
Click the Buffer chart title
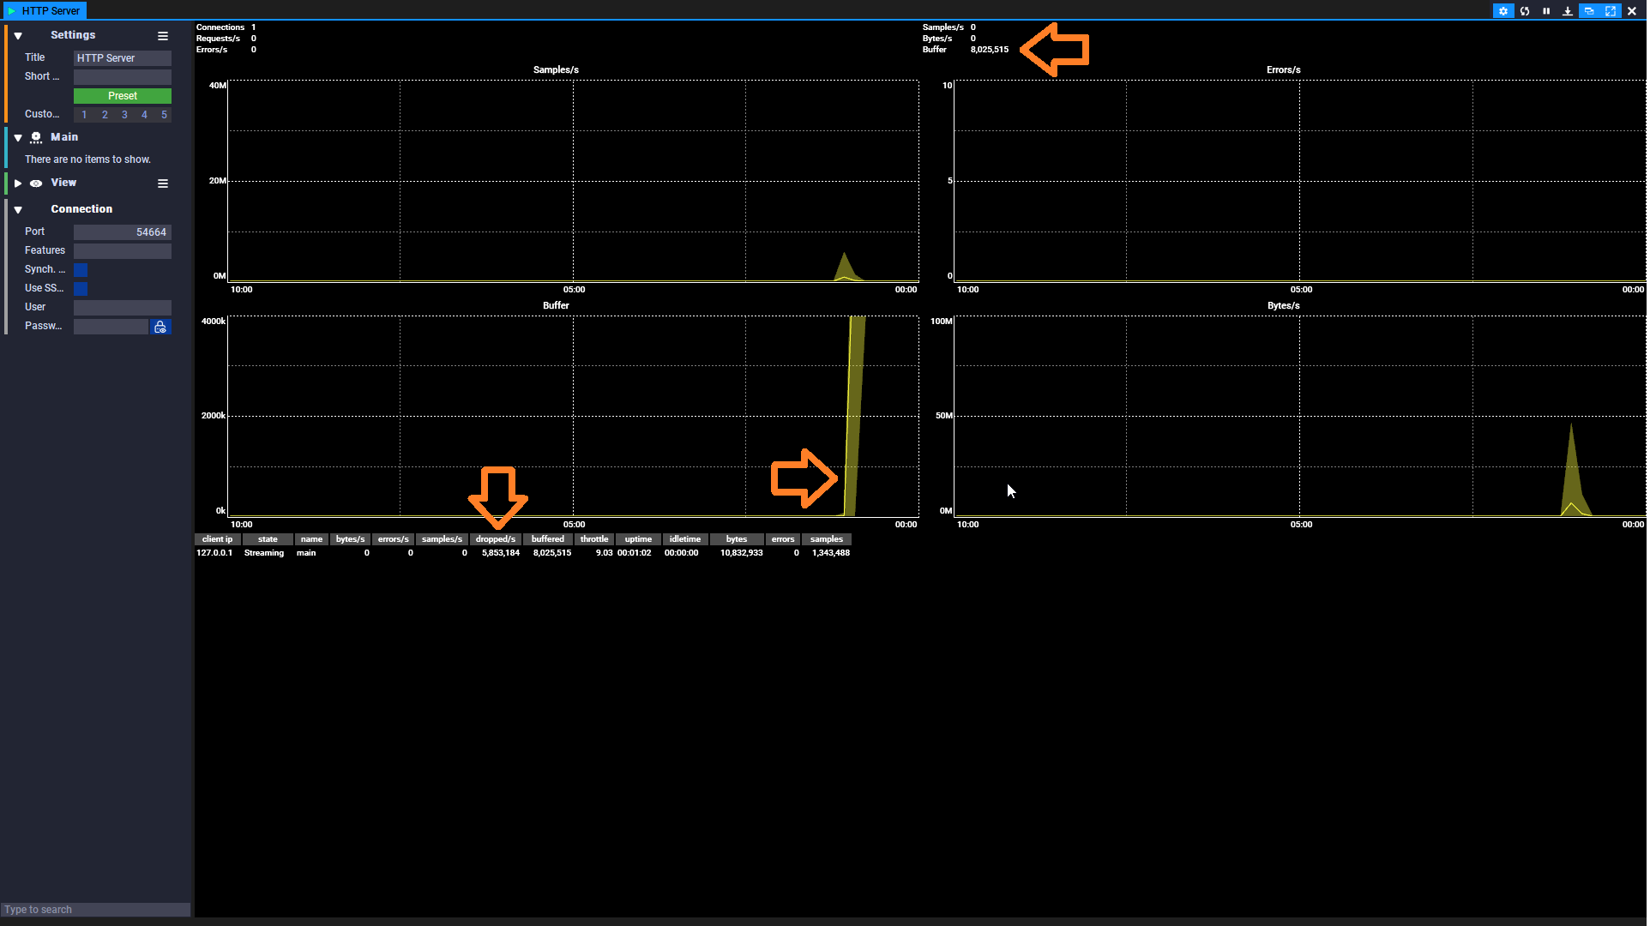[x=557, y=306]
